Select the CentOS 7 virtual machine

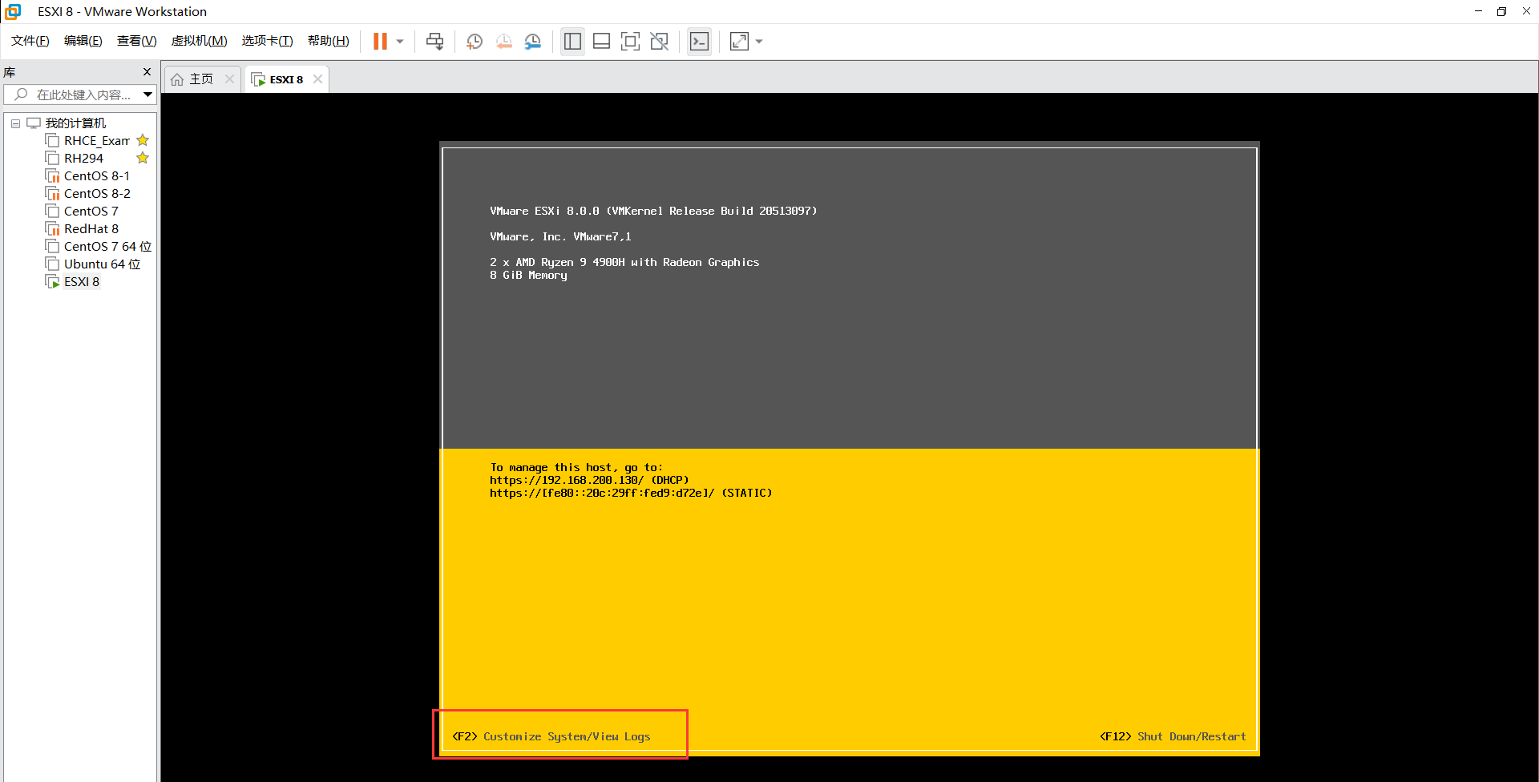[91, 212]
